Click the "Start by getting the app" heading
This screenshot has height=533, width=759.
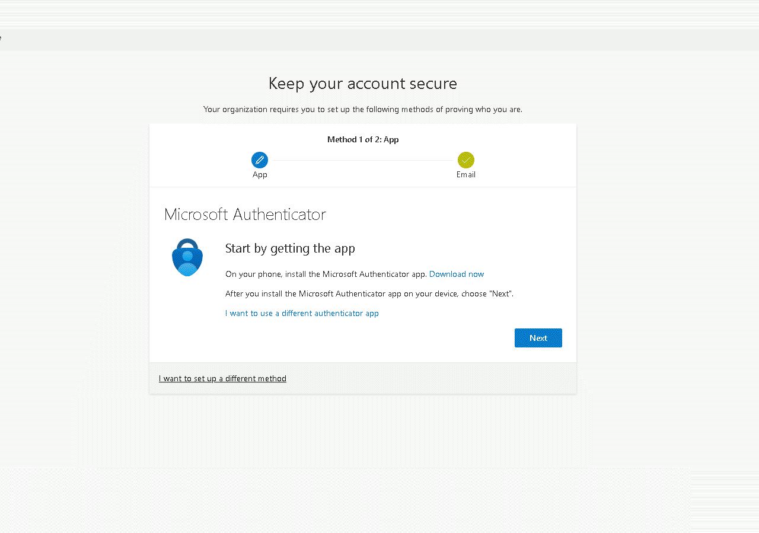[x=290, y=248]
